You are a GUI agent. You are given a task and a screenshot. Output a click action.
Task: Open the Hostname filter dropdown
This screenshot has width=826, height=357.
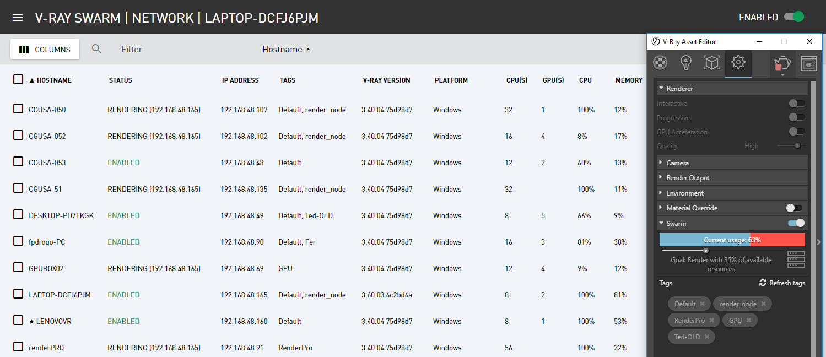pyautogui.click(x=286, y=49)
